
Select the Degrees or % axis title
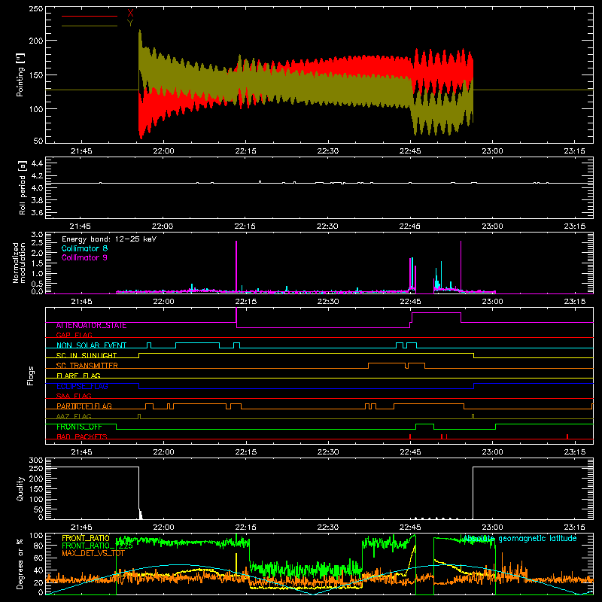click(x=20, y=564)
